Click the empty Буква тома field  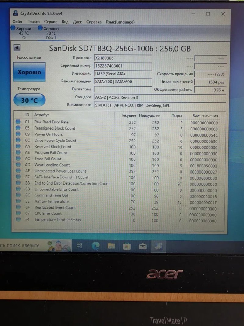(123, 90)
